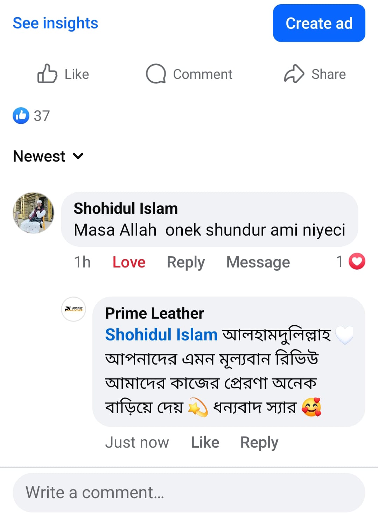The width and height of the screenshot is (378, 515).
Task: Tap the red heart reaction on the comment
Action: (x=357, y=262)
